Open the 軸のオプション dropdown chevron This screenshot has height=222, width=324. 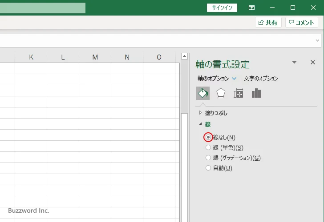click(x=234, y=79)
